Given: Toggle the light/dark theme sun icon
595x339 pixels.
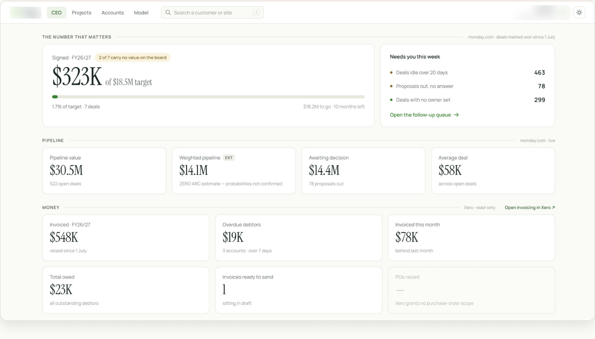Looking at the screenshot, I should pos(579,12).
